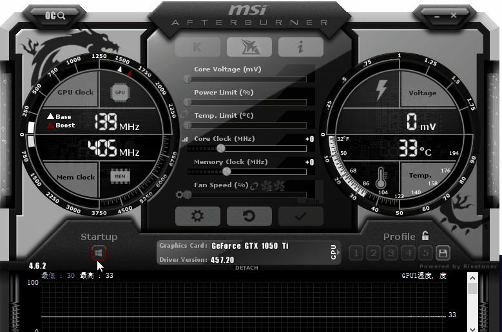Open the OC Scanner button
This screenshot has height=332, width=502.
[x=55, y=15]
